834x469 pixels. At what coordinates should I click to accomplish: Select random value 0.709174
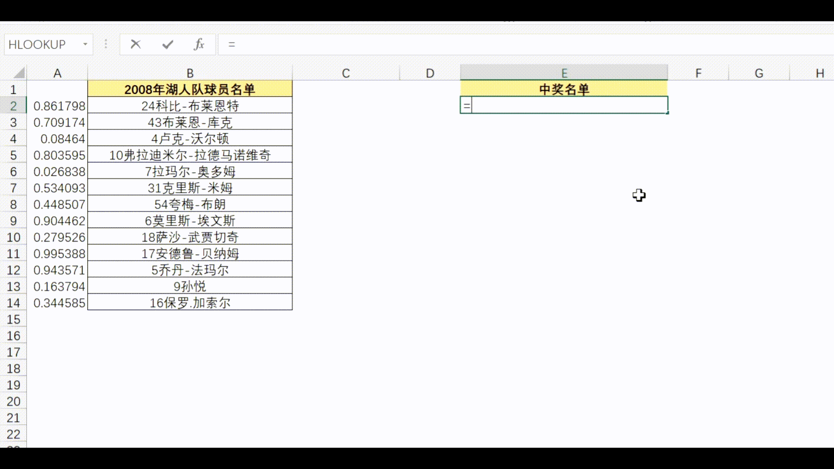pos(57,122)
